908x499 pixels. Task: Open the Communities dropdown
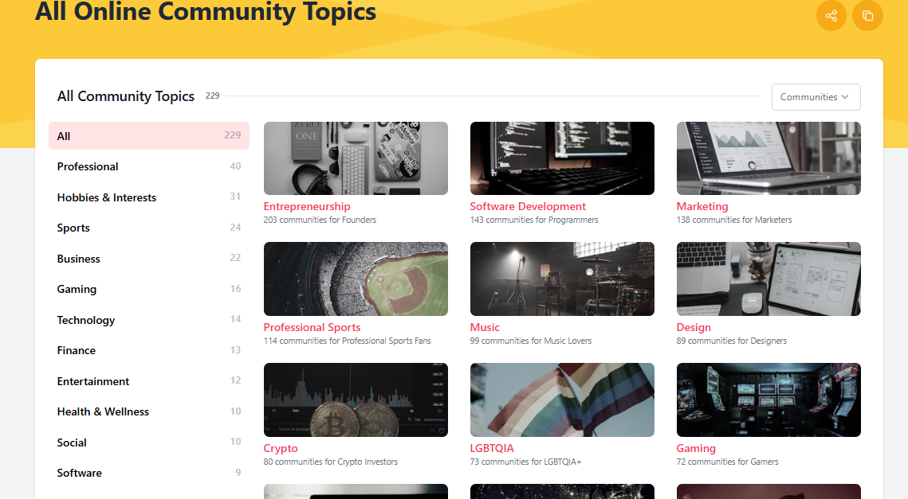(x=816, y=97)
